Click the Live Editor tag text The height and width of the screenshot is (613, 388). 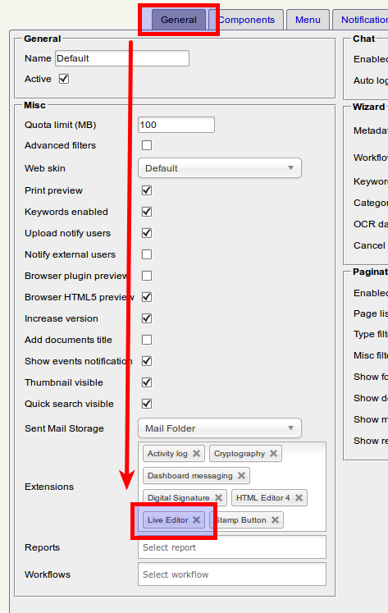click(x=167, y=520)
